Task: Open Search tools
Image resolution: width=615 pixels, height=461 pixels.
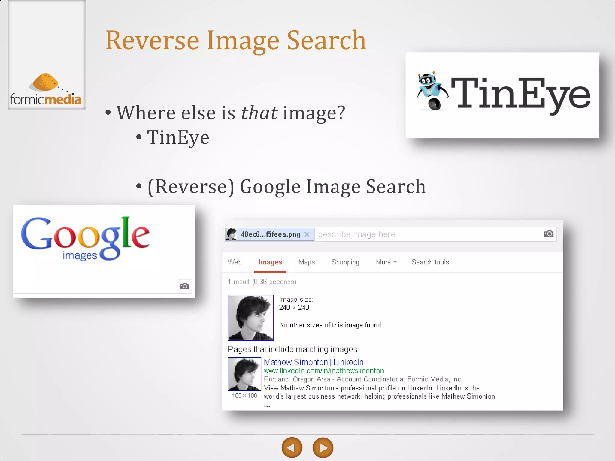Action: [x=430, y=262]
